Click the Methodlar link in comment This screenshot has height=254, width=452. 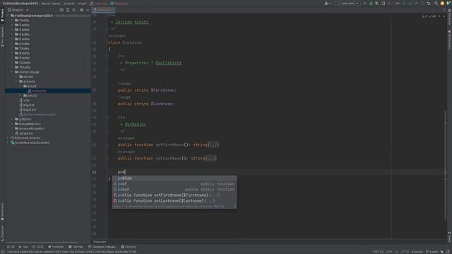(x=136, y=124)
